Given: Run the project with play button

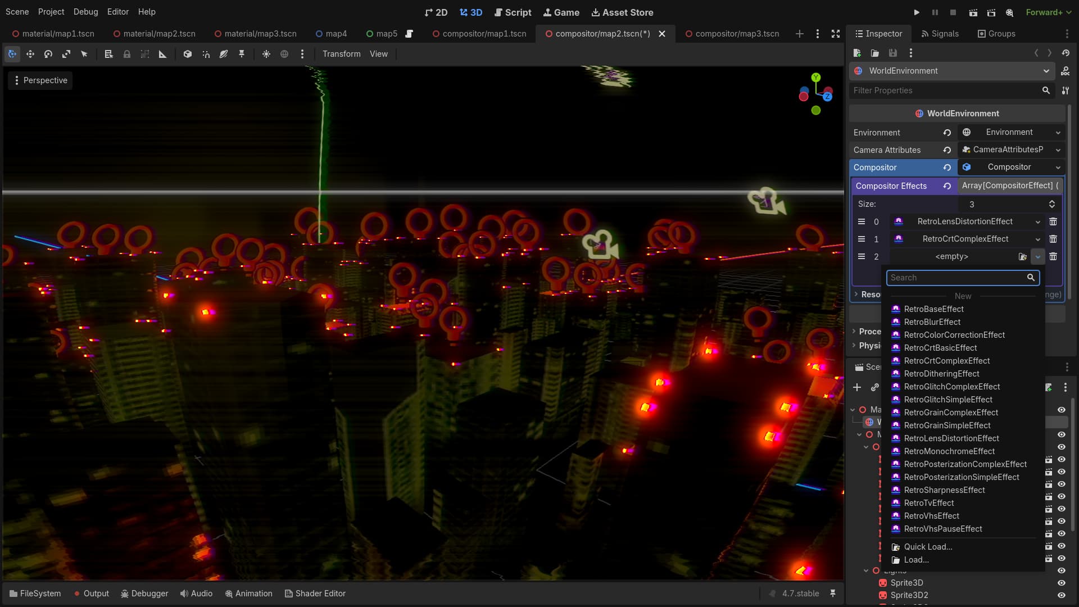Looking at the screenshot, I should (x=917, y=12).
